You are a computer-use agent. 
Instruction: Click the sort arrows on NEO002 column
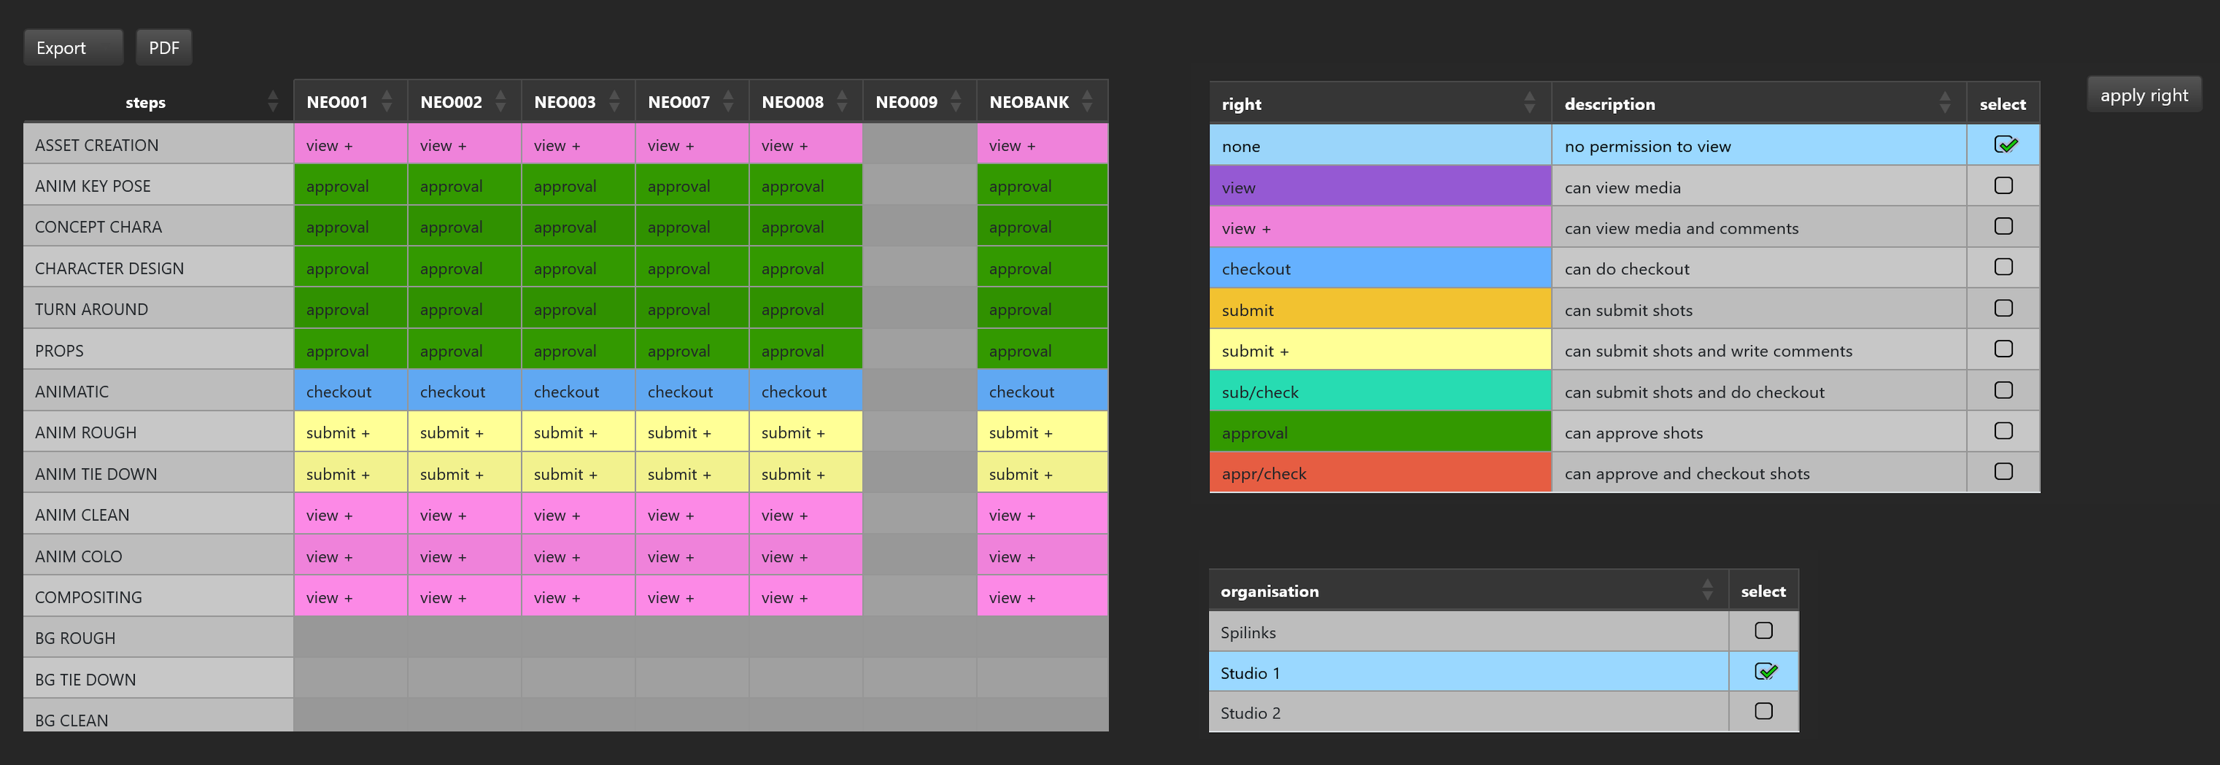click(x=500, y=101)
